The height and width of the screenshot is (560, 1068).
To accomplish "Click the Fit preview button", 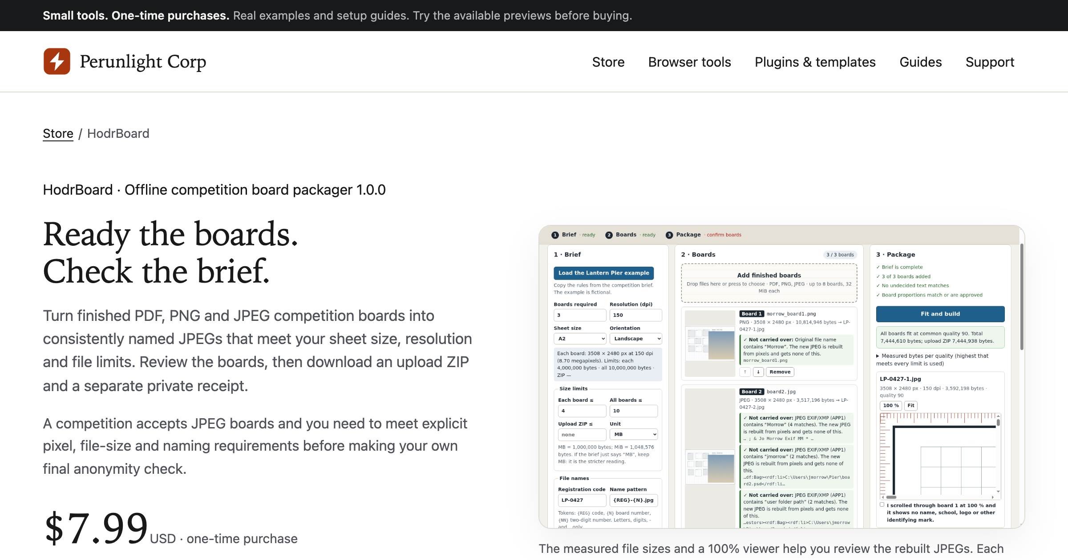I will click(911, 405).
